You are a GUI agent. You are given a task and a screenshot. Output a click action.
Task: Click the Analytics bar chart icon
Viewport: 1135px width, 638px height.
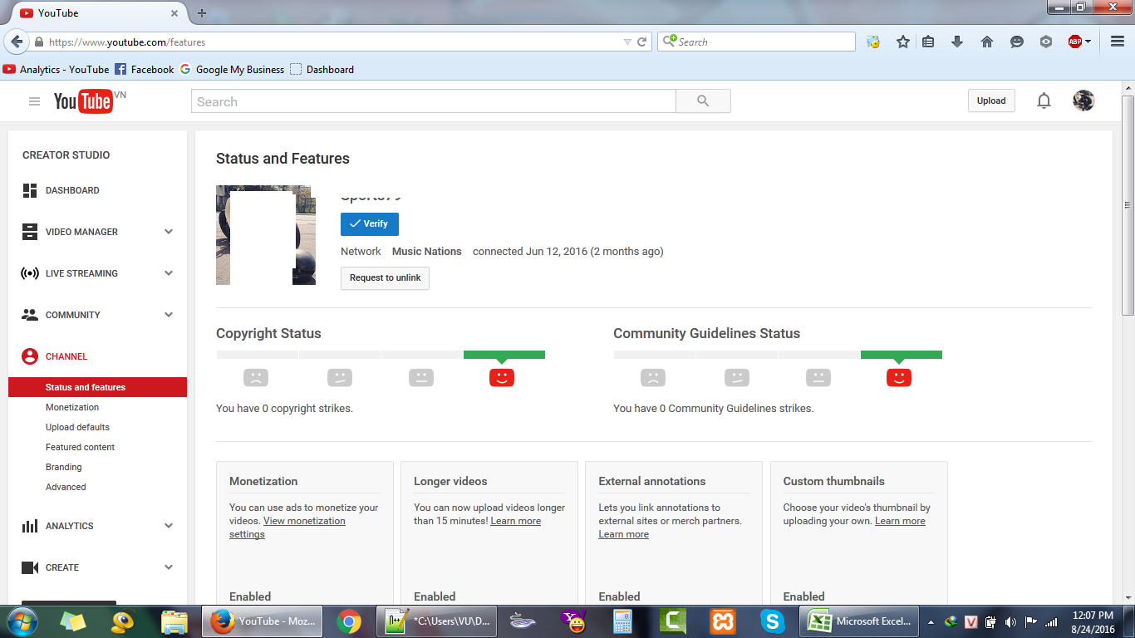(x=30, y=526)
